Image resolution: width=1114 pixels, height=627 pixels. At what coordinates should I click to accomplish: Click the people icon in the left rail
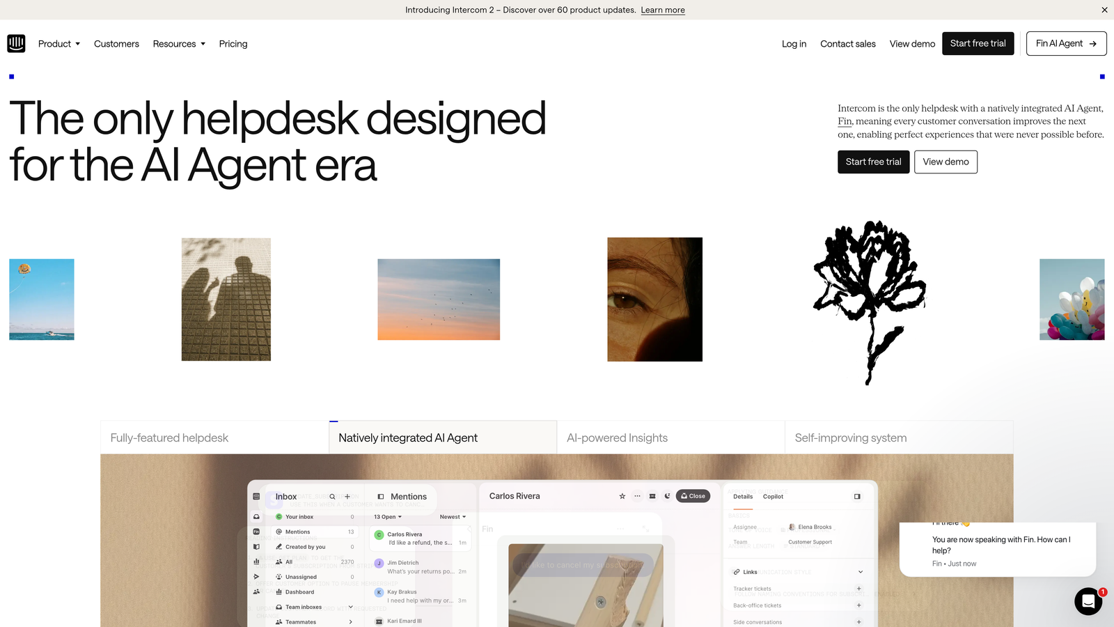[256, 591]
